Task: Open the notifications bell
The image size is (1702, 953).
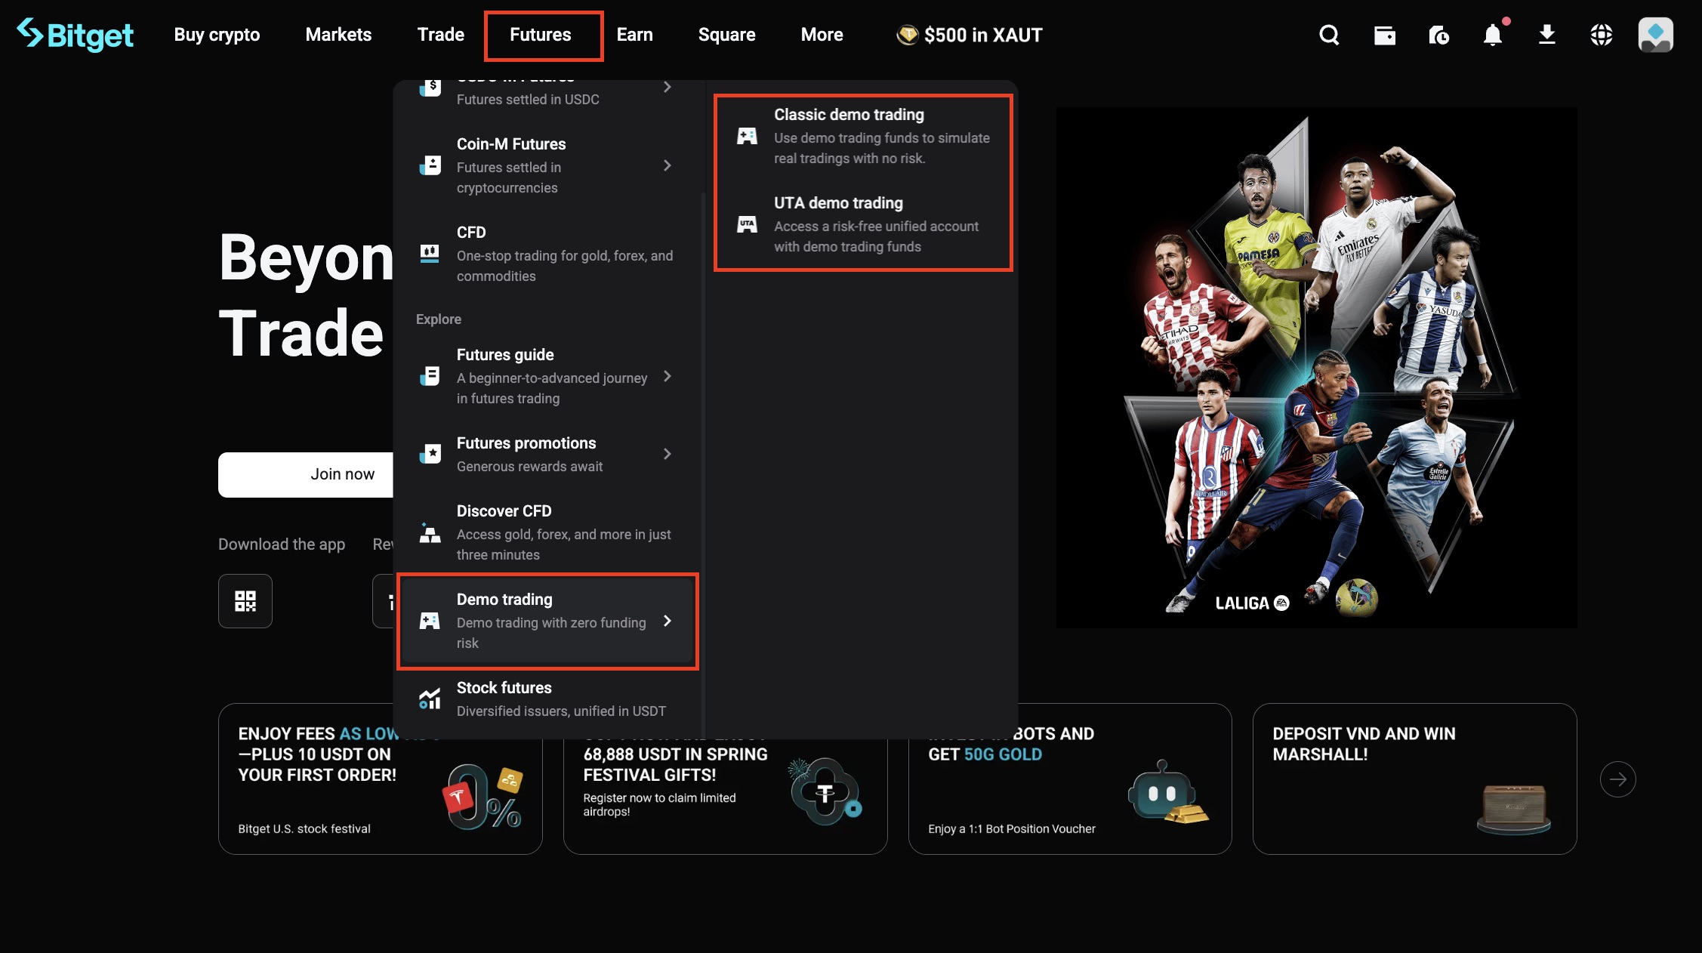Action: 1493,35
